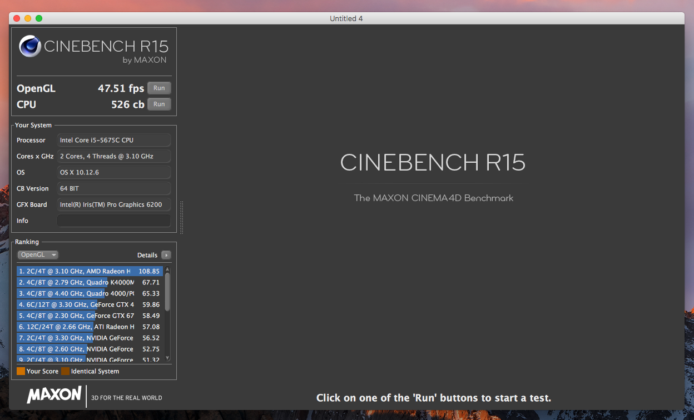Image resolution: width=694 pixels, height=420 pixels.
Task: Click the Processor field showing i5-5675C
Action: coord(113,140)
